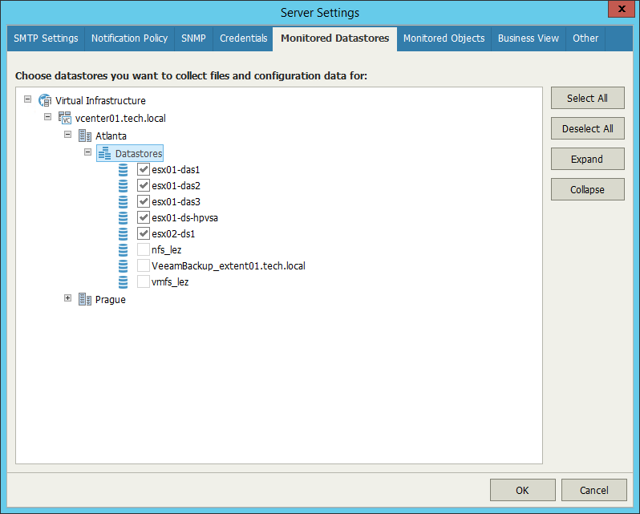
Task: Click the esx01-das2 datastore name
Action: click(x=176, y=185)
